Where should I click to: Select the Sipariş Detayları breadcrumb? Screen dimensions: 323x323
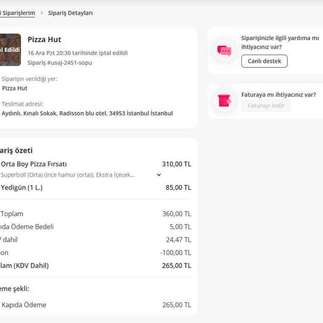[x=70, y=13]
